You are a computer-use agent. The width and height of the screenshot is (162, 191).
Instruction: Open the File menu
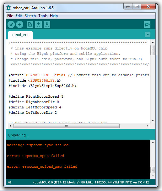pyautogui.click(x=10, y=16)
